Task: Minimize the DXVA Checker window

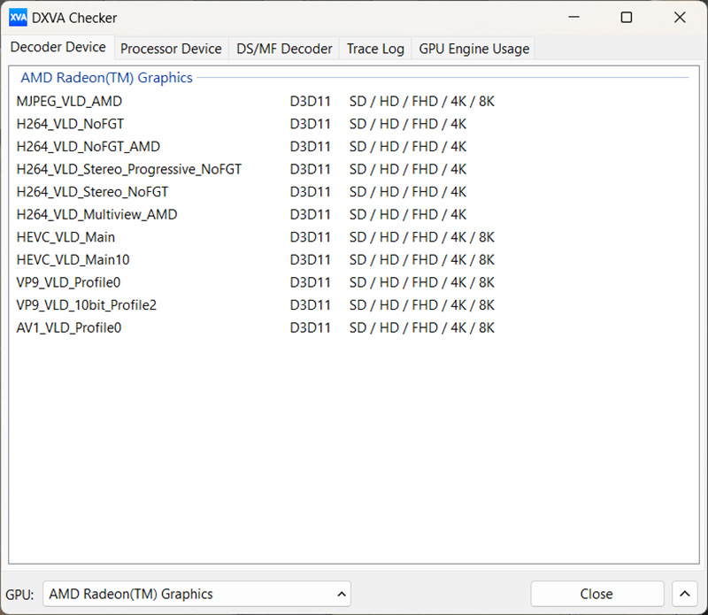Action: click(x=573, y=17)
